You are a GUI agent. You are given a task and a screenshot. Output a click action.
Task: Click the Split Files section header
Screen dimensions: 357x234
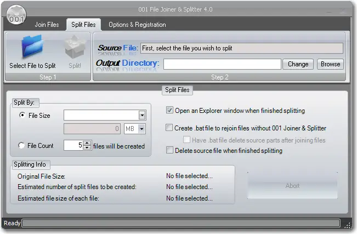click(x=177, y=90)
